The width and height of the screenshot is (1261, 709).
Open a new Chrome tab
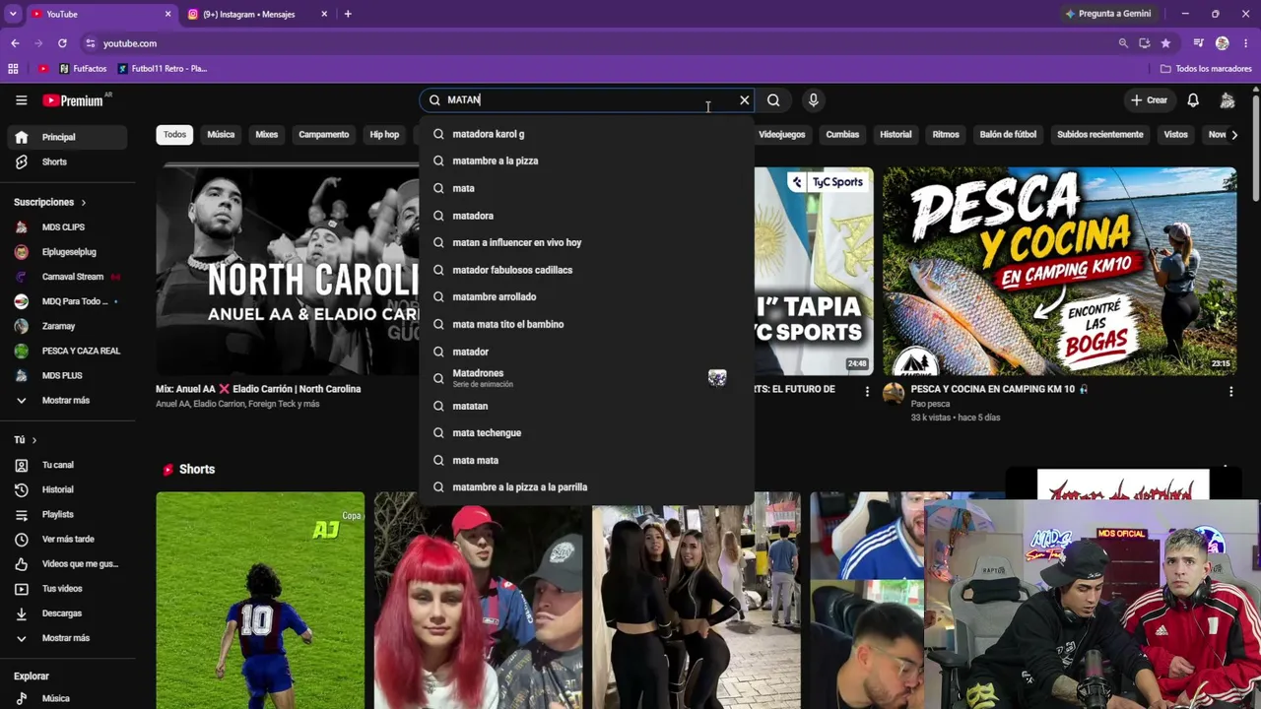(x=348, y=14)
